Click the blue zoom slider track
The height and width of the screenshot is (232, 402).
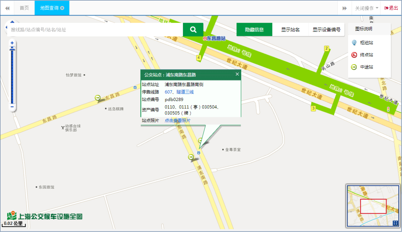[12, 77]
